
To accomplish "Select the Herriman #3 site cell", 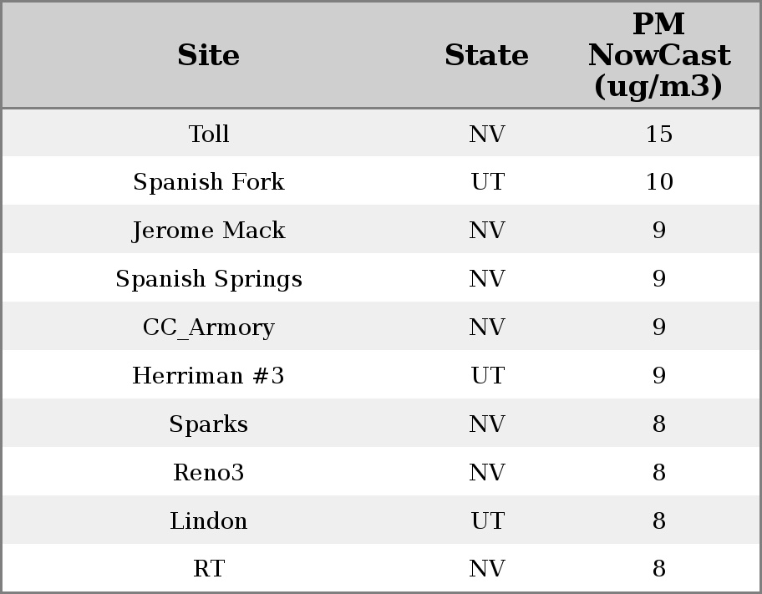I will point(209,376).
